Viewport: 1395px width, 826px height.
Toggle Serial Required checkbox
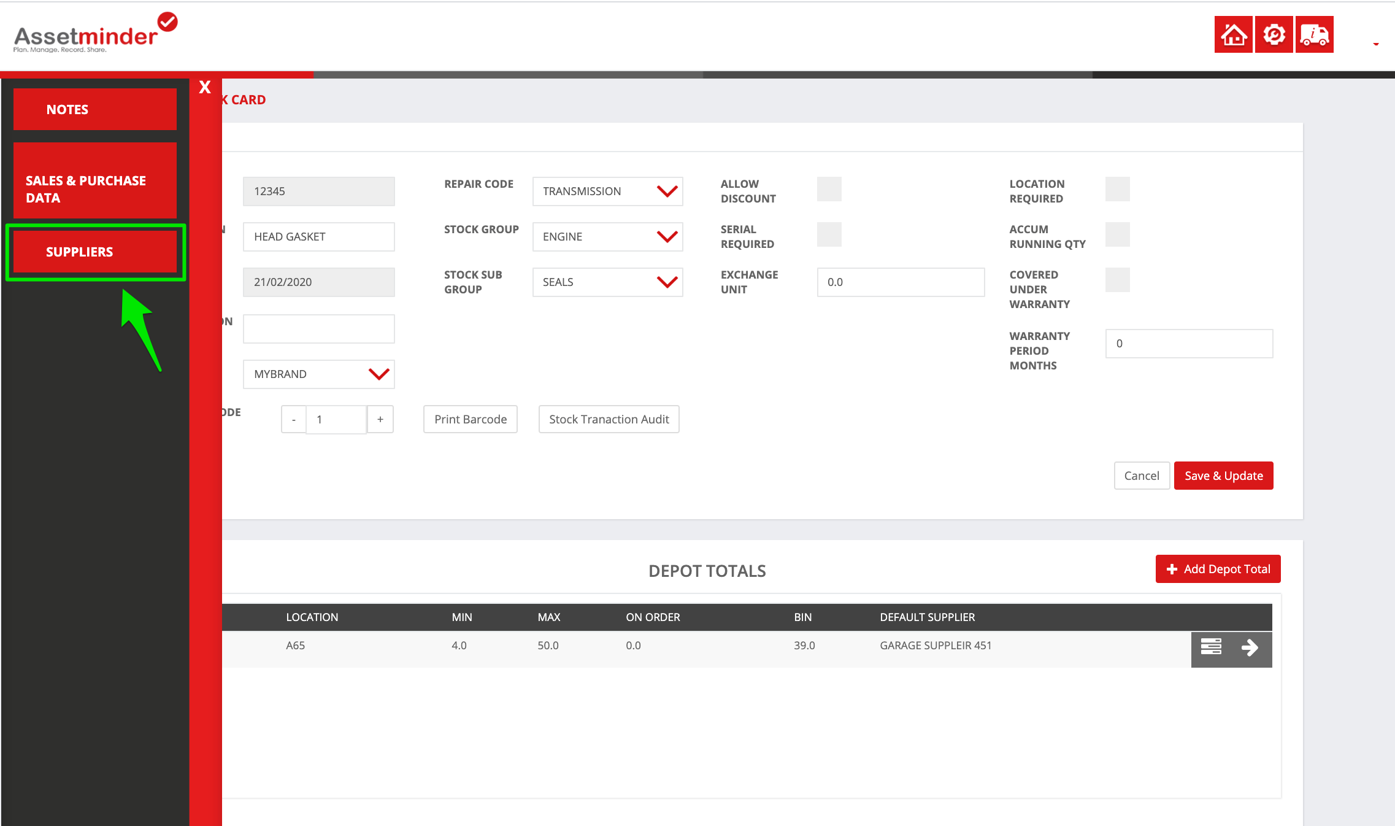[x=829, y=234]
